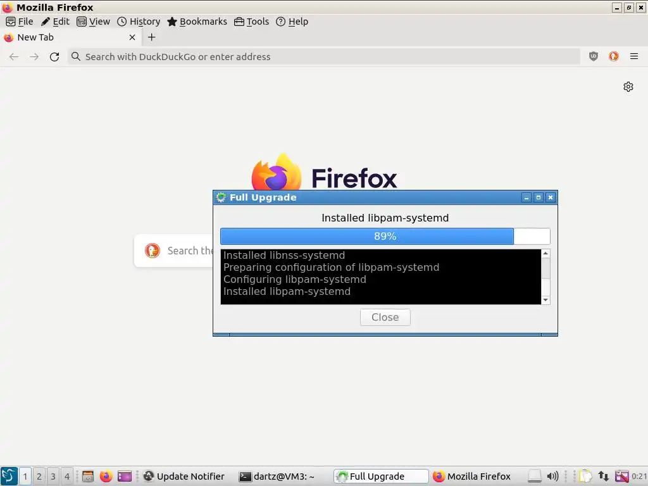Click the browser back arrow
Screen dimensions: 648x486
coord(14,56)
